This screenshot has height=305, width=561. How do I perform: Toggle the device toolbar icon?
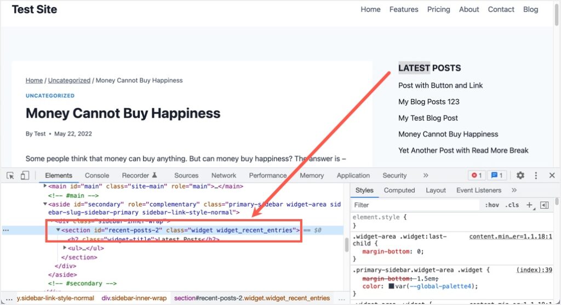click(x=25, y=175)
